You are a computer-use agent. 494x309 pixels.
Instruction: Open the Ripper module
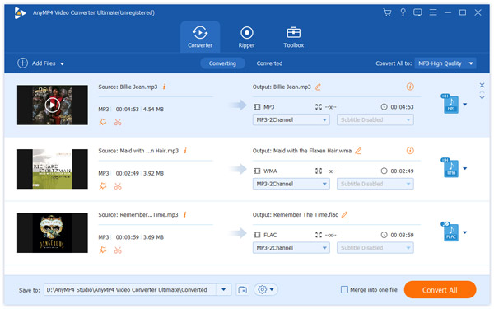(x=246, y=37)
